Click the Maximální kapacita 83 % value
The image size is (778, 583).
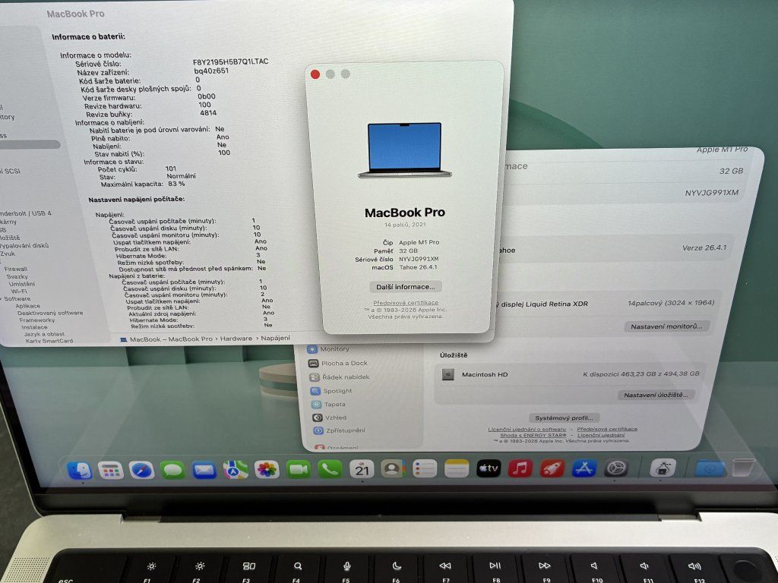click(x=176, y=184)
